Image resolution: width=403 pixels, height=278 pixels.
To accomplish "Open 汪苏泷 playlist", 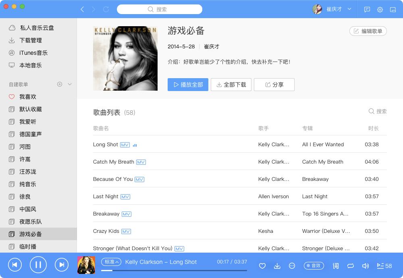I will click(x=38, y=172).
